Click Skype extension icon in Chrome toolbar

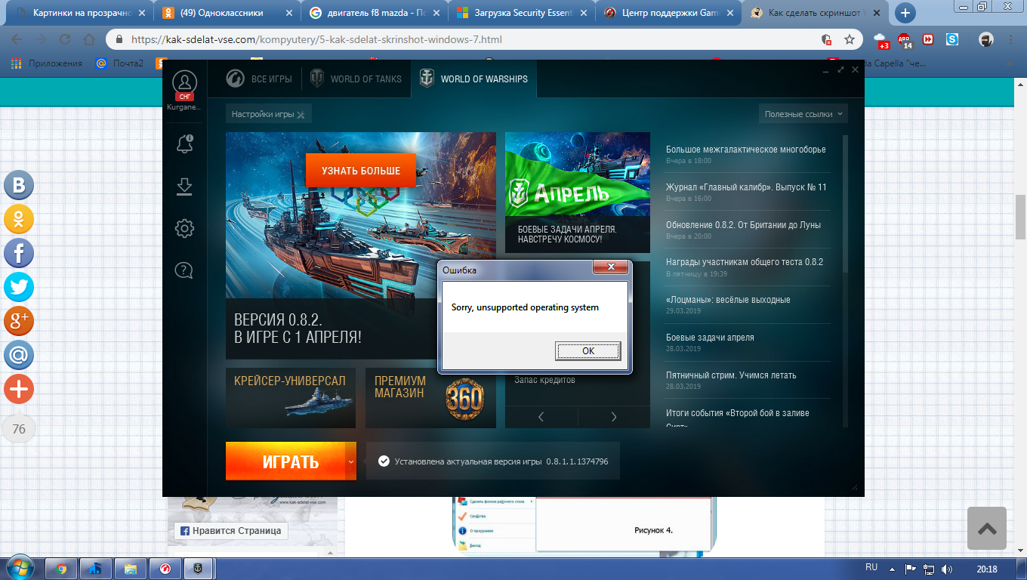[x=952, y=39]
